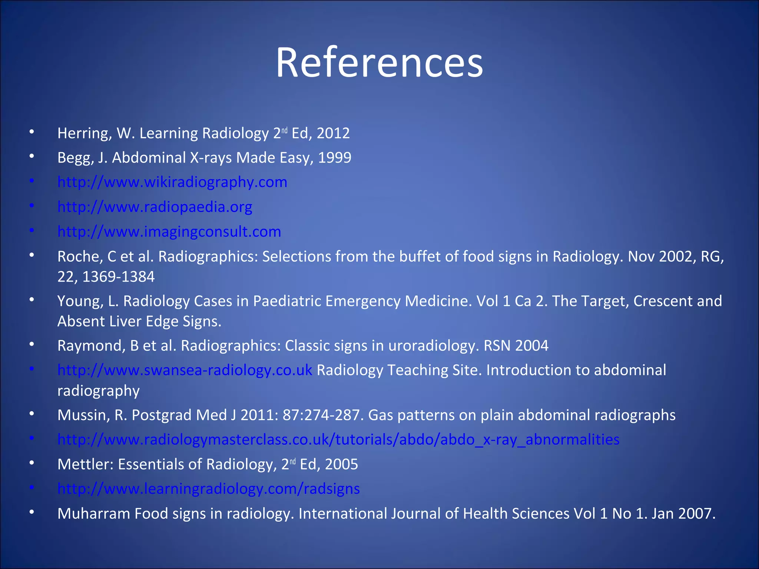Image resolution: width=759 pixels, height=569 pixels.
Task: Click the page range '1369-1384' text
Action: pyautogui.click(x=118, y=277)
